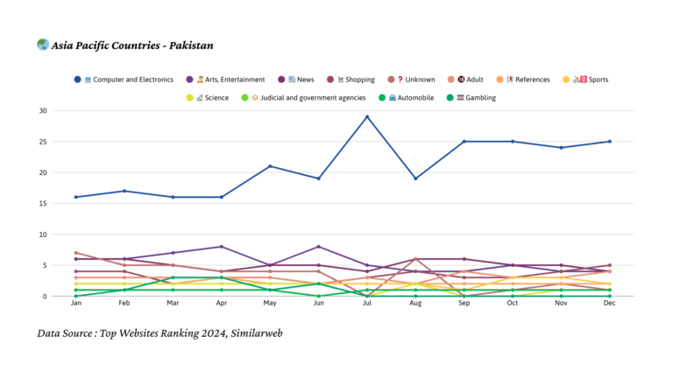Click the Data Source Similarweb caption
The height and width of the screenshot is (378, 673).
(x=159, y=333)
